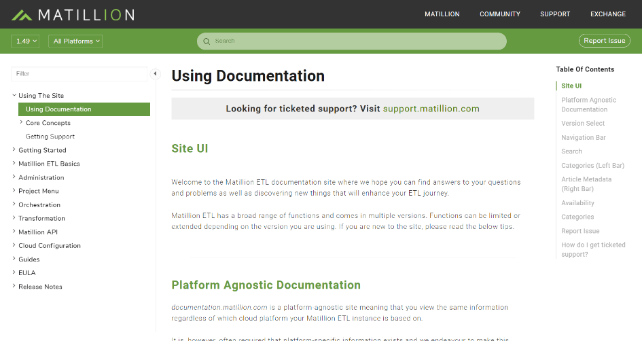
Task: Open the Orchestration sidebar label
Action: pyautogui.click(x=39, y=204)
